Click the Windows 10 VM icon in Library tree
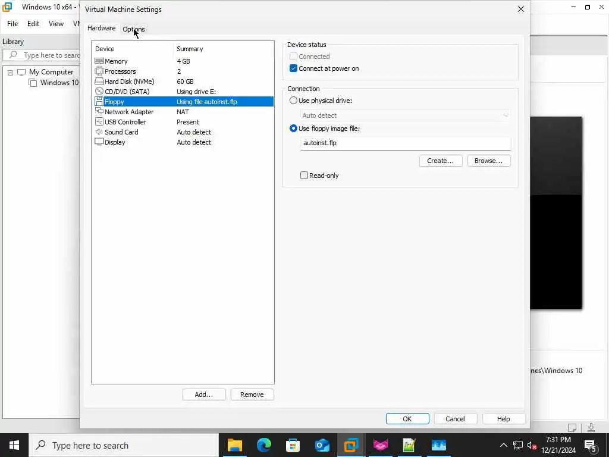 pyautogui.click(x=33, y=82)
